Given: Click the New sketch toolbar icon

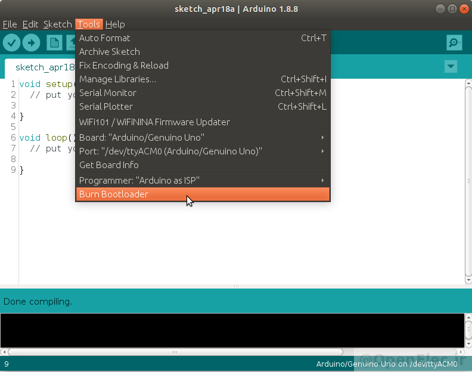Looking at the screenshot, I should [54, 43].
